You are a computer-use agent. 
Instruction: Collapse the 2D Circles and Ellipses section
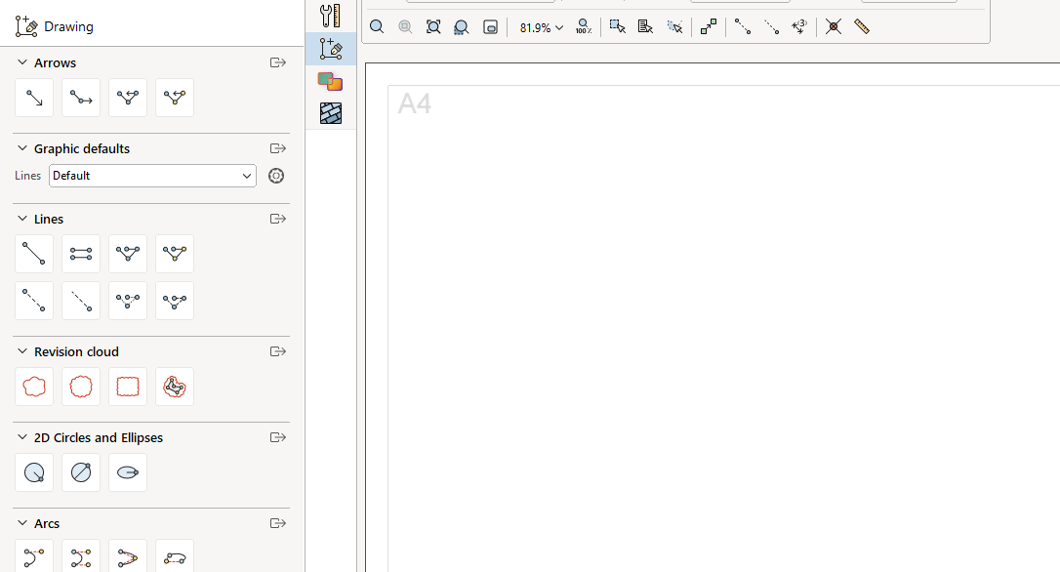pyautogui.click(x=22, y=437)
